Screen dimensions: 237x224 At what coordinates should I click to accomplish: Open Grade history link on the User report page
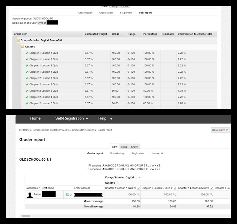coord(106,13)
